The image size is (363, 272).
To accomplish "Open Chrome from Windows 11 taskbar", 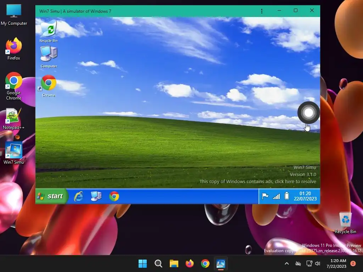I will (x=205, y=263).
